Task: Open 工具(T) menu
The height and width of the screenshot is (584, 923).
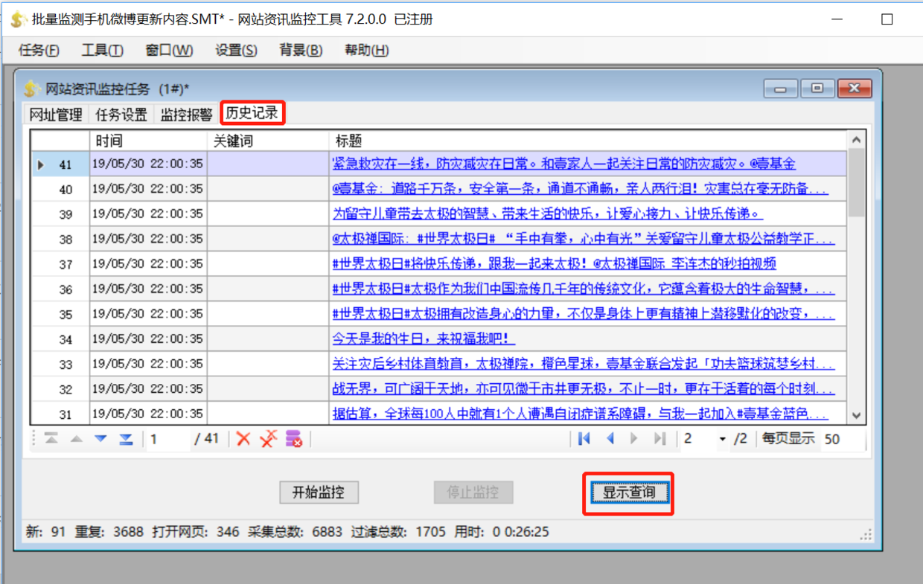Action: pos(103,51)
